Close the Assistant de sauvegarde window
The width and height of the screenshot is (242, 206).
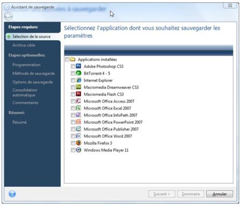coord(230,5)
